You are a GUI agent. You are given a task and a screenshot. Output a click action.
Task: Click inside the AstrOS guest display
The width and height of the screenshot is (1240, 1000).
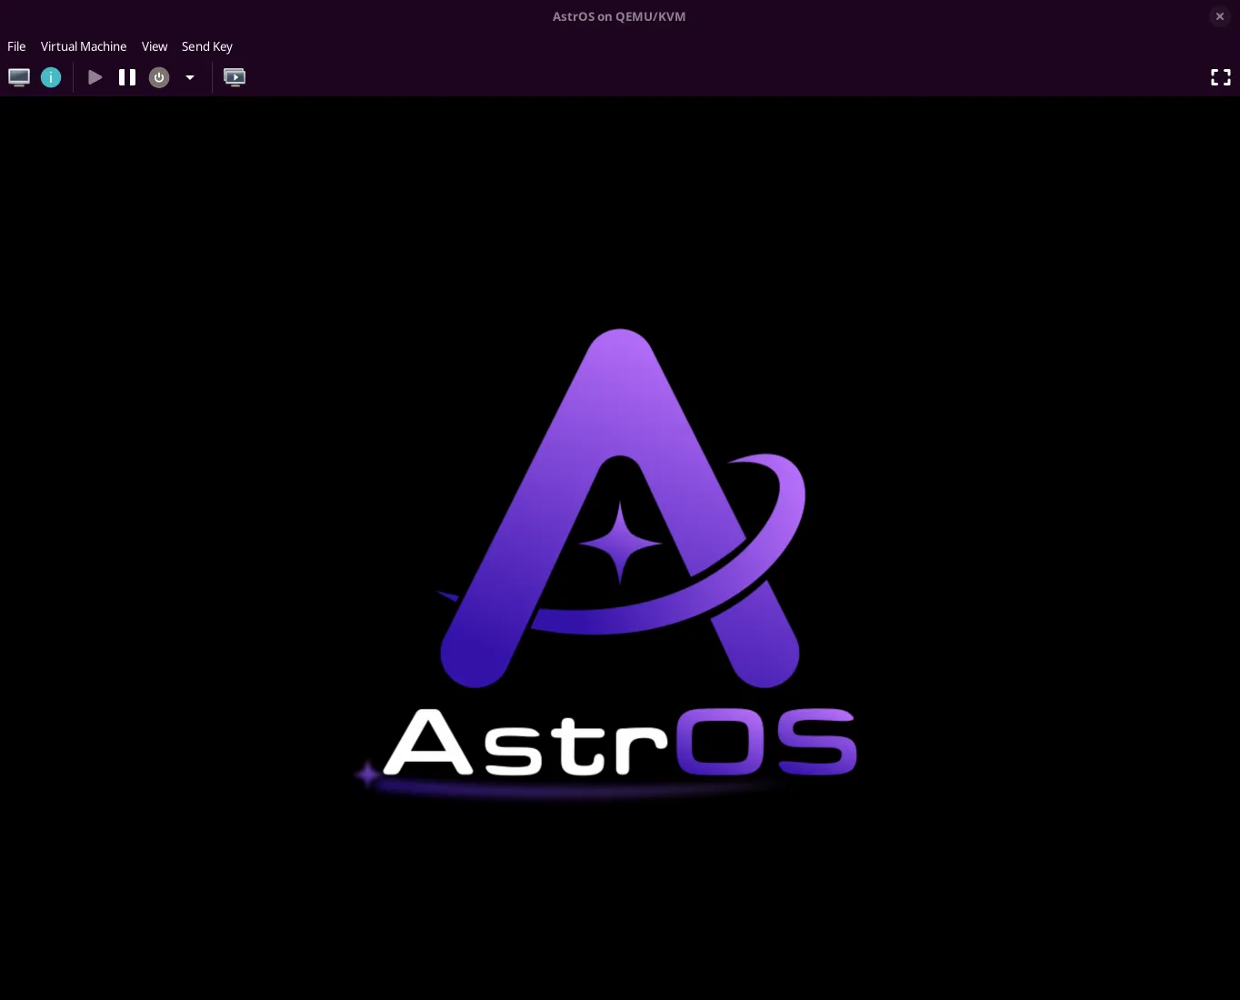tap(620, 548)
